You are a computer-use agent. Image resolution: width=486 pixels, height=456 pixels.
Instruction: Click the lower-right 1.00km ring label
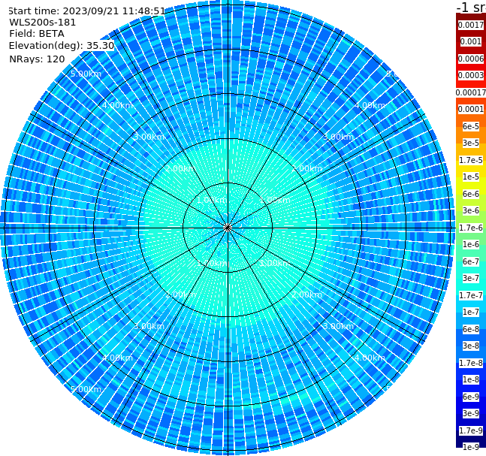point(275,263)
